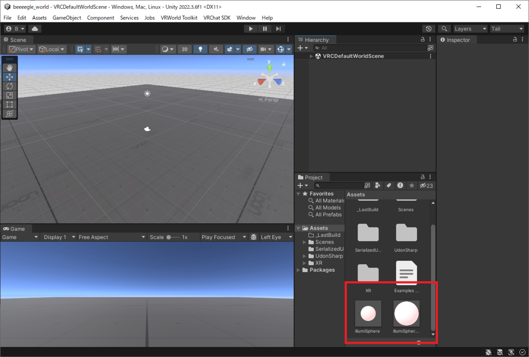Click the Pause button
This screenshot has height=357, width=529.
point(264,29)
